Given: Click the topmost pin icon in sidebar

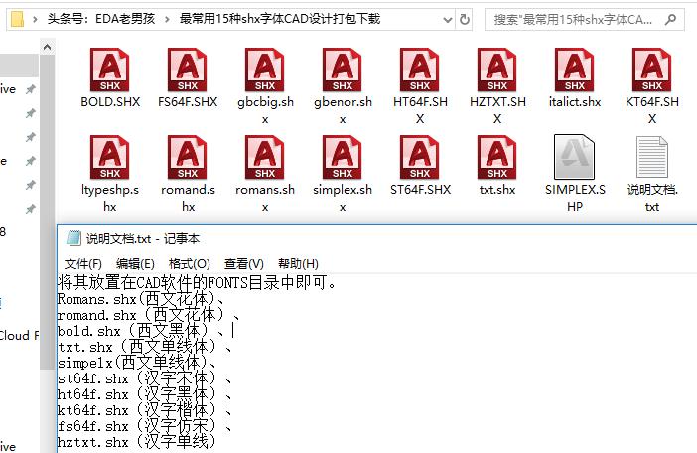Looking at the screenshot, I should point(30,89).
